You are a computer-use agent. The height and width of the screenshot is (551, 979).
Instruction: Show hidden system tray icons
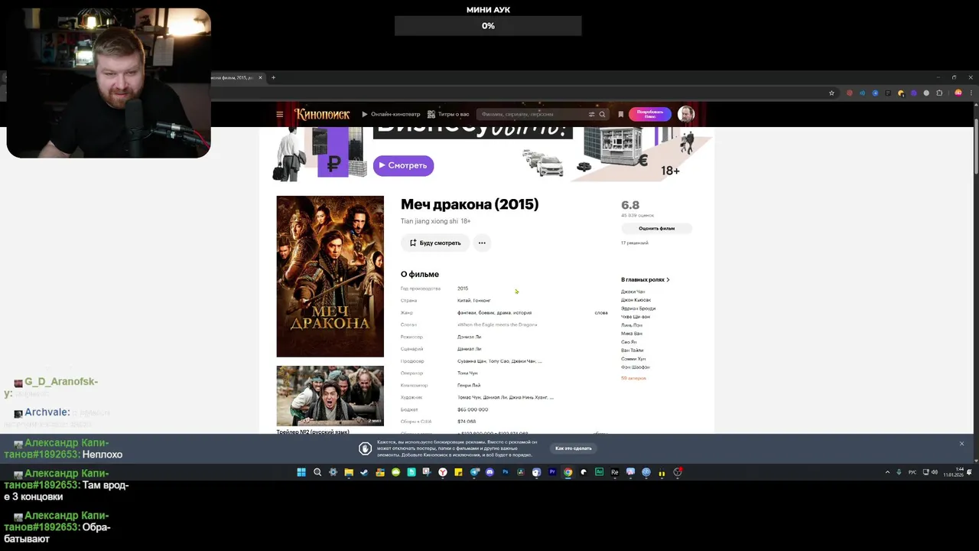pos(887,472)
